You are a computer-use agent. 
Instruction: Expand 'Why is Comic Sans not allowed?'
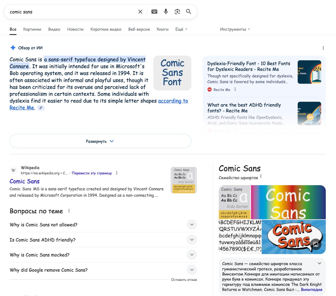(x=192, y=224)
